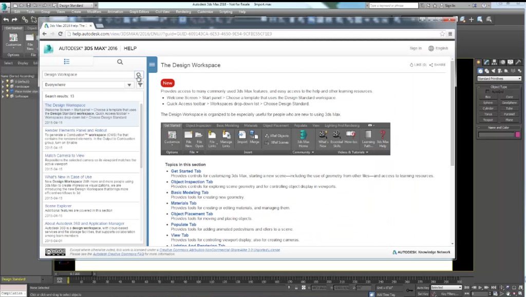Reload the help page

(x=61, y=34)
